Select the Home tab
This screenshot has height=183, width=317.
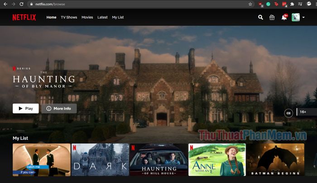pyautogui.click(x=51, y=17)
